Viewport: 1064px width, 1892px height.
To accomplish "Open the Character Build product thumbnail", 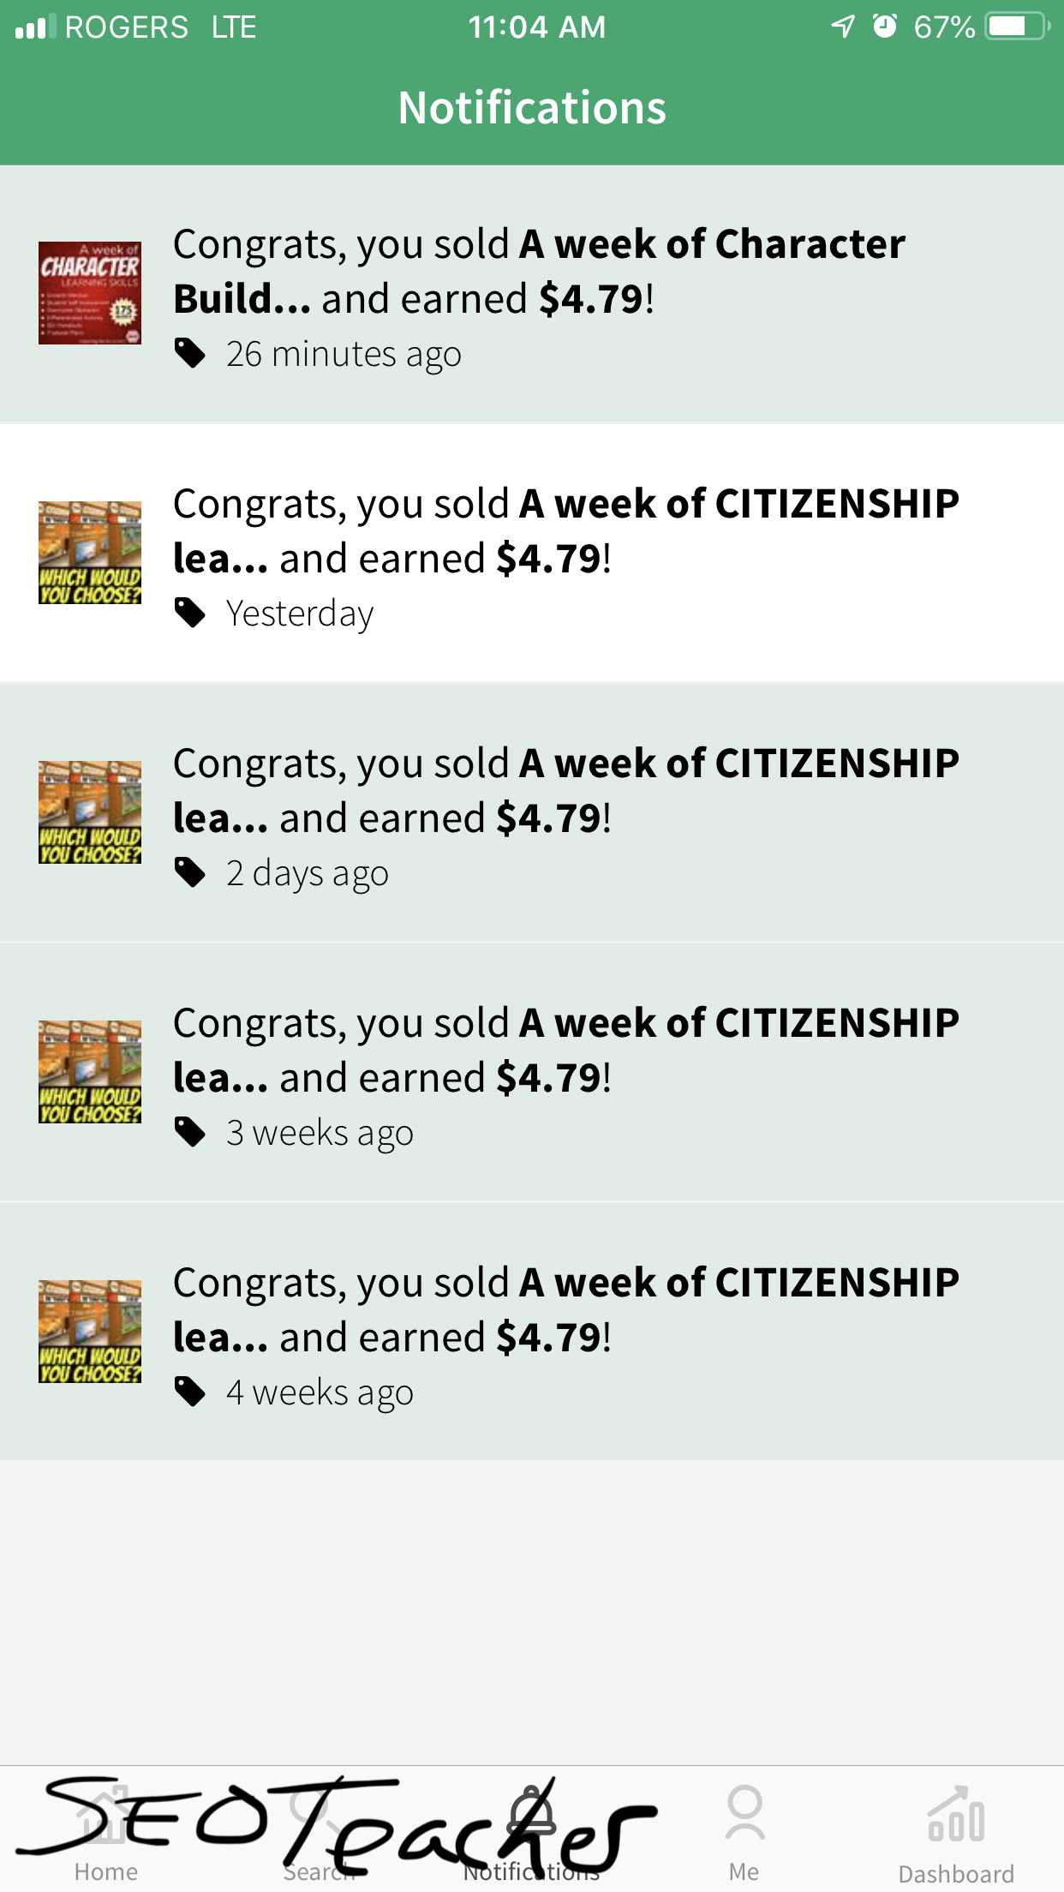I will tap(90, 293).
